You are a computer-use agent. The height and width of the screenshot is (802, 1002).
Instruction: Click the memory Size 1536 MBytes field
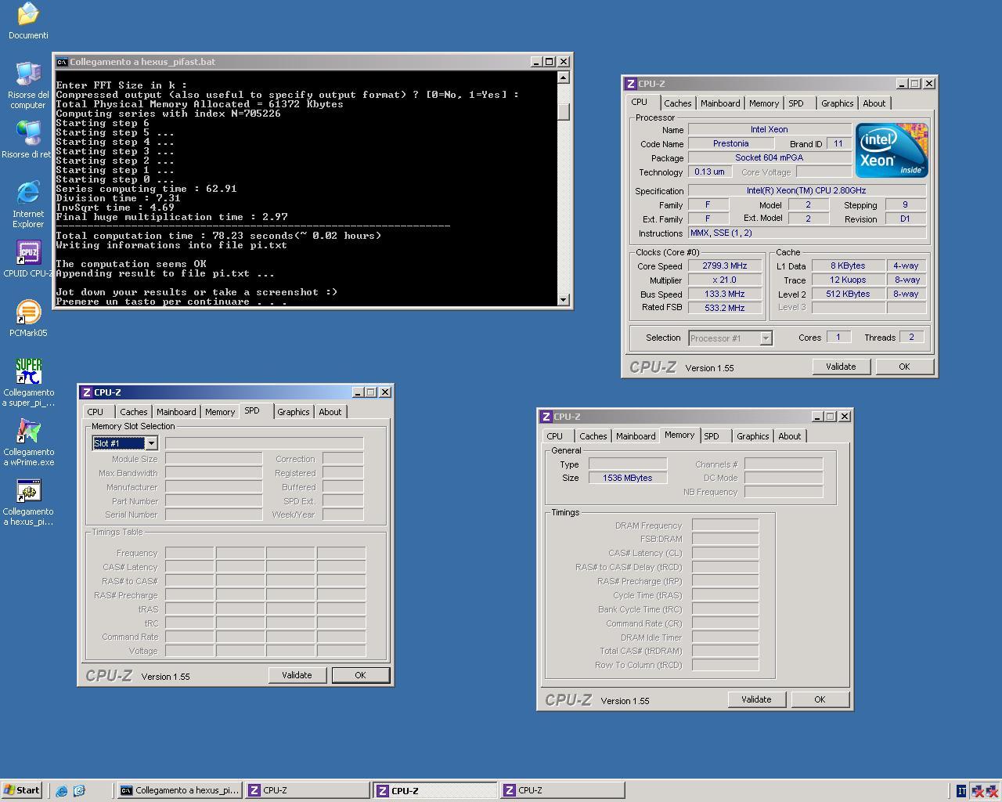coord(628,478)
